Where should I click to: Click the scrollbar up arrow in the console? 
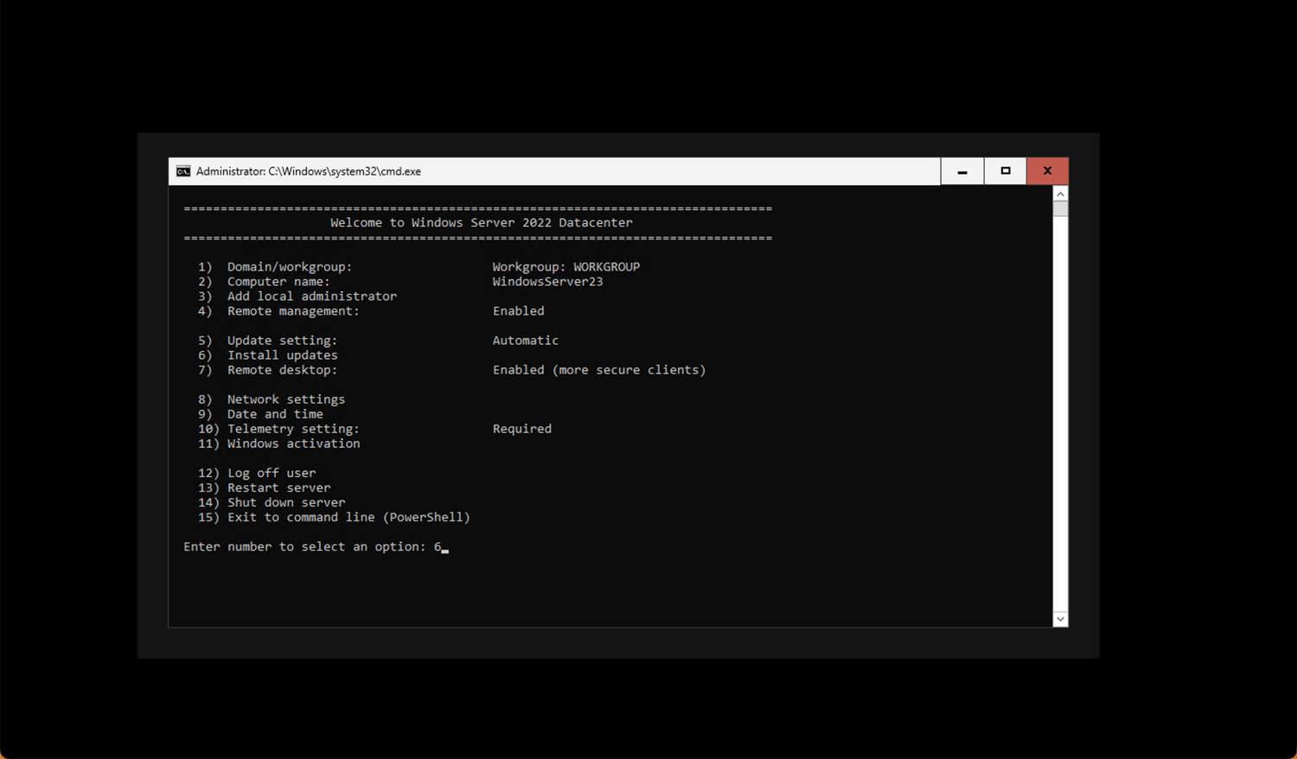(1060, 194)
